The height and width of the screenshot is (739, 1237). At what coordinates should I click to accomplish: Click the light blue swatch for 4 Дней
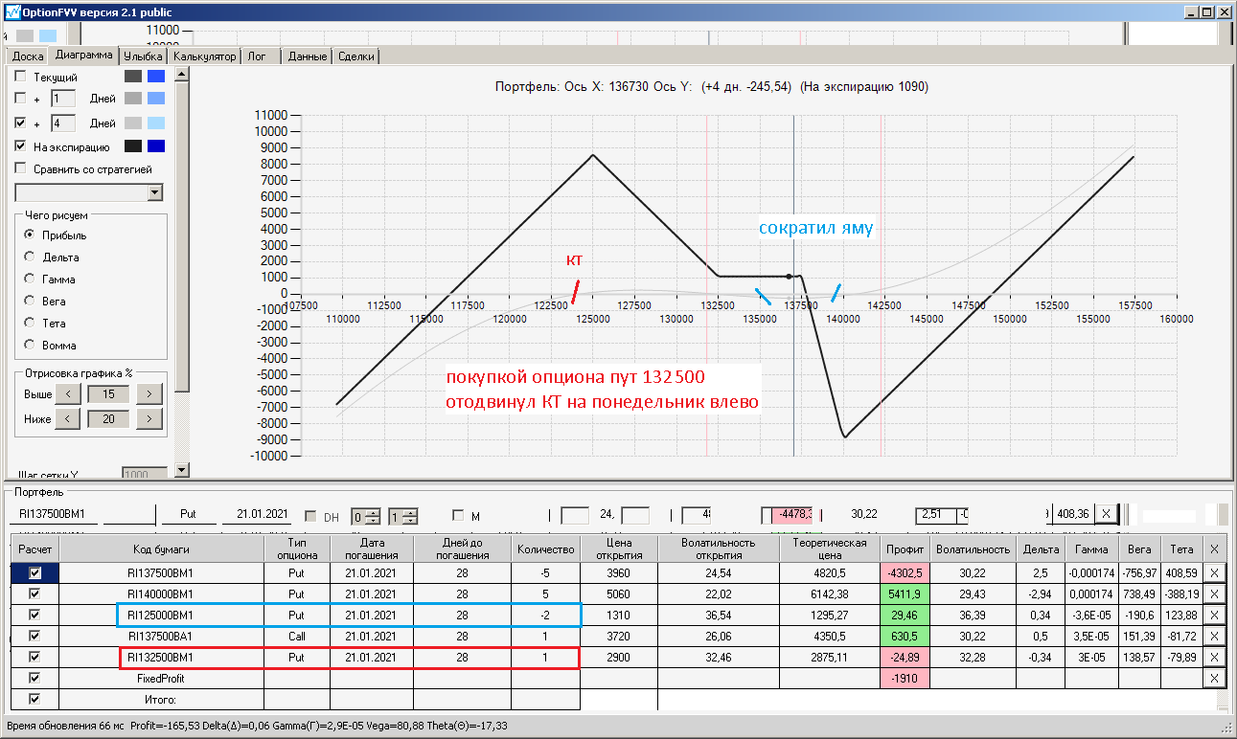(156, 123)
